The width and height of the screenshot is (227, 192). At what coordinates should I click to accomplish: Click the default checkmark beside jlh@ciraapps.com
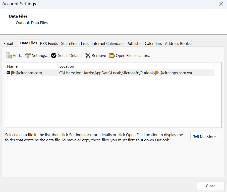point(9,73)
